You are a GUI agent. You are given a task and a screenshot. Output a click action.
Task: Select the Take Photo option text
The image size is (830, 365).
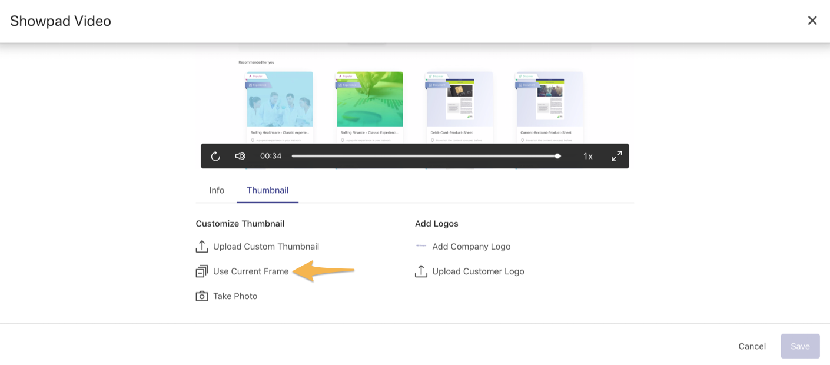click(x=235, y=296)
